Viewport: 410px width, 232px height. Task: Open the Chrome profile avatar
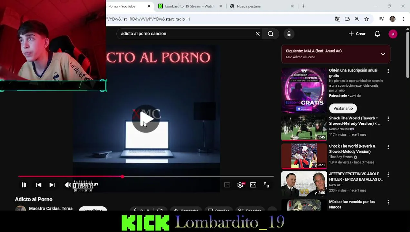click(x=392, y=19)
